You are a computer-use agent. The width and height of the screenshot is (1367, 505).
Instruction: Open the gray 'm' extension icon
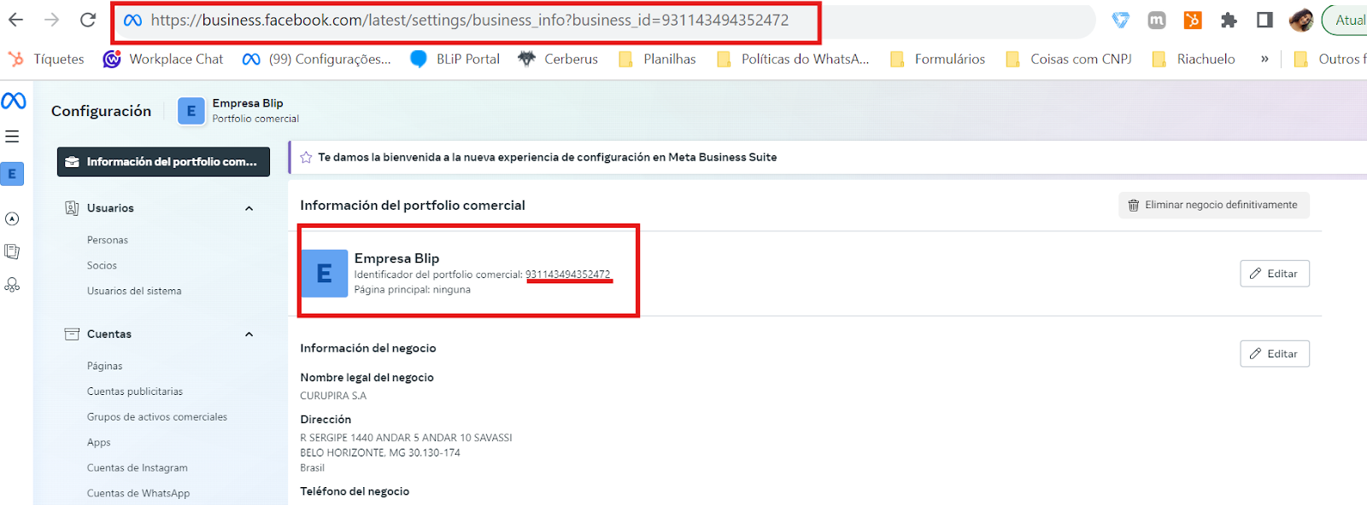pos(1157,20)
